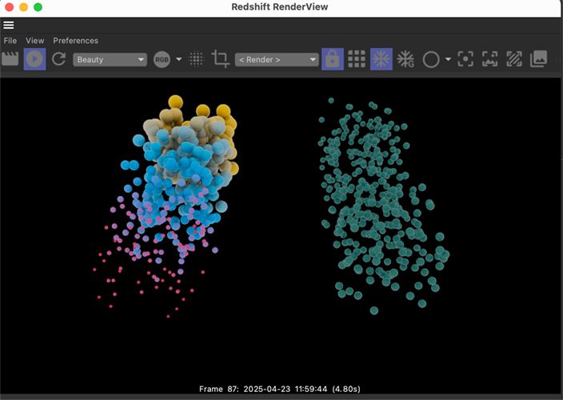The height and width of the screenshot is (400, 563).
Task: Toggle the camera lock icon
Action: 333,59
